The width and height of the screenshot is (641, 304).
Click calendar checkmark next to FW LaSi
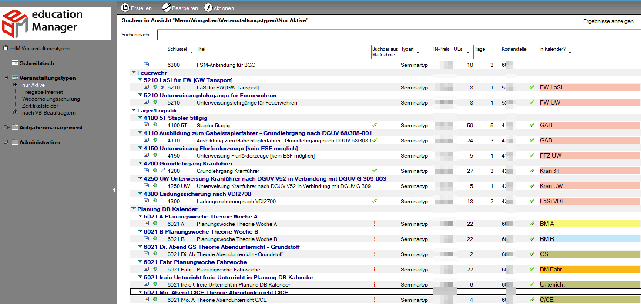[x=532, y=87]
